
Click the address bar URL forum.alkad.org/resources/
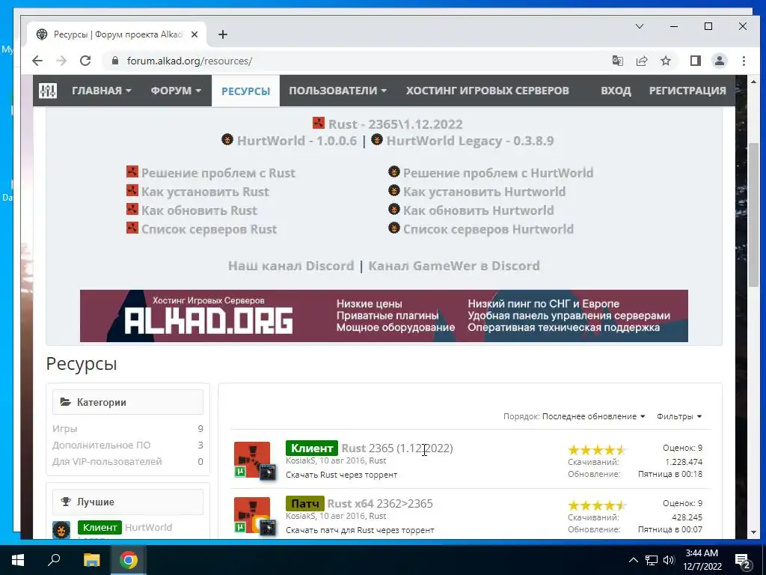tap(189, 61)
